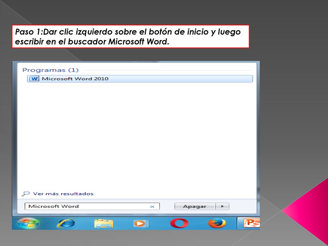The height and width of the screenshot is (246, 328).
Task: Open the Microsoft Word 2010 search result
Action: coord(140,79)
